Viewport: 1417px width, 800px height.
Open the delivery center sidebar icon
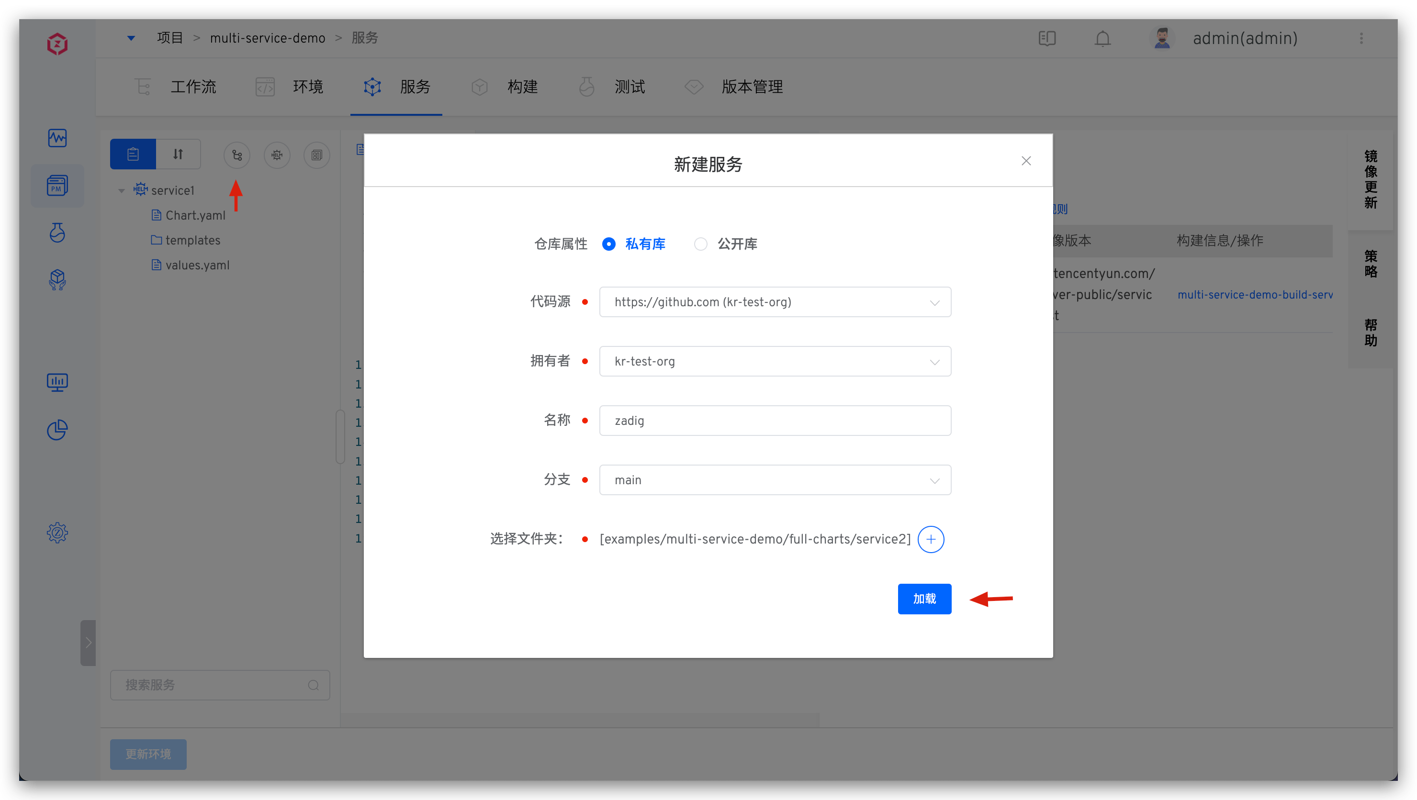[57, 279]
